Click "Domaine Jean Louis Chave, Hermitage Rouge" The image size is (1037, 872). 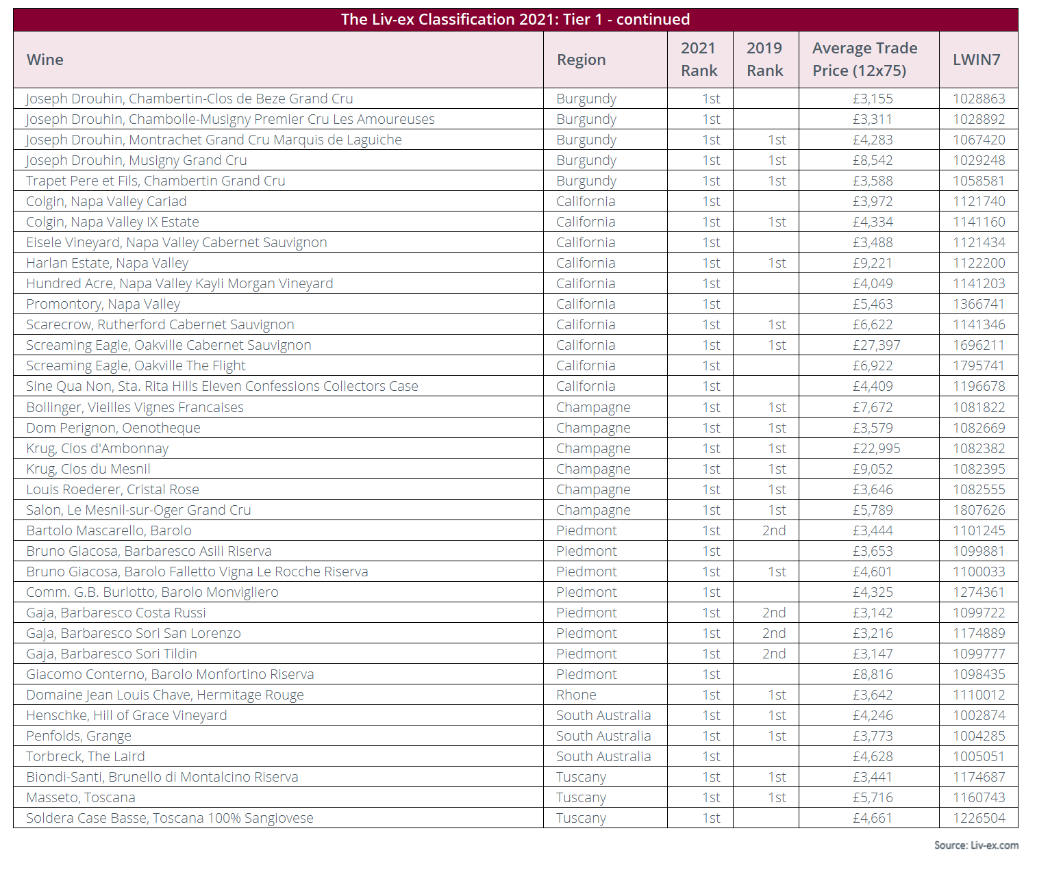click(165, 695)
